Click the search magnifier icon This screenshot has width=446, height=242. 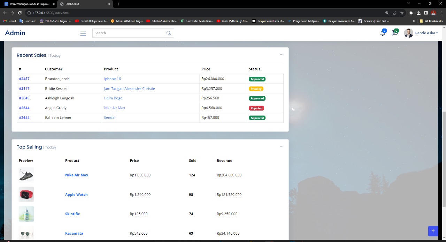coord(168,33)
